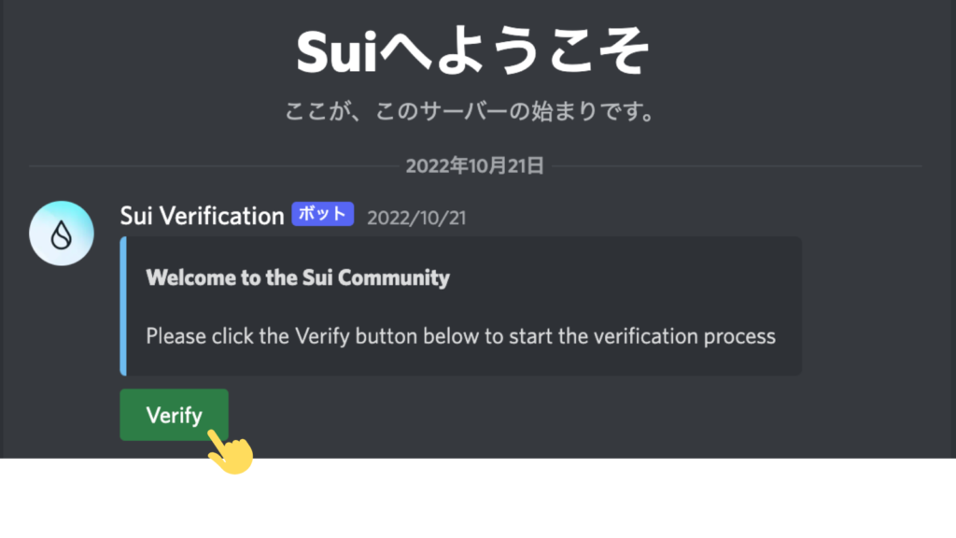Click the 2022/10/21 message timestamp
Viewport: 956px width, 538px height.
[416, 218]
